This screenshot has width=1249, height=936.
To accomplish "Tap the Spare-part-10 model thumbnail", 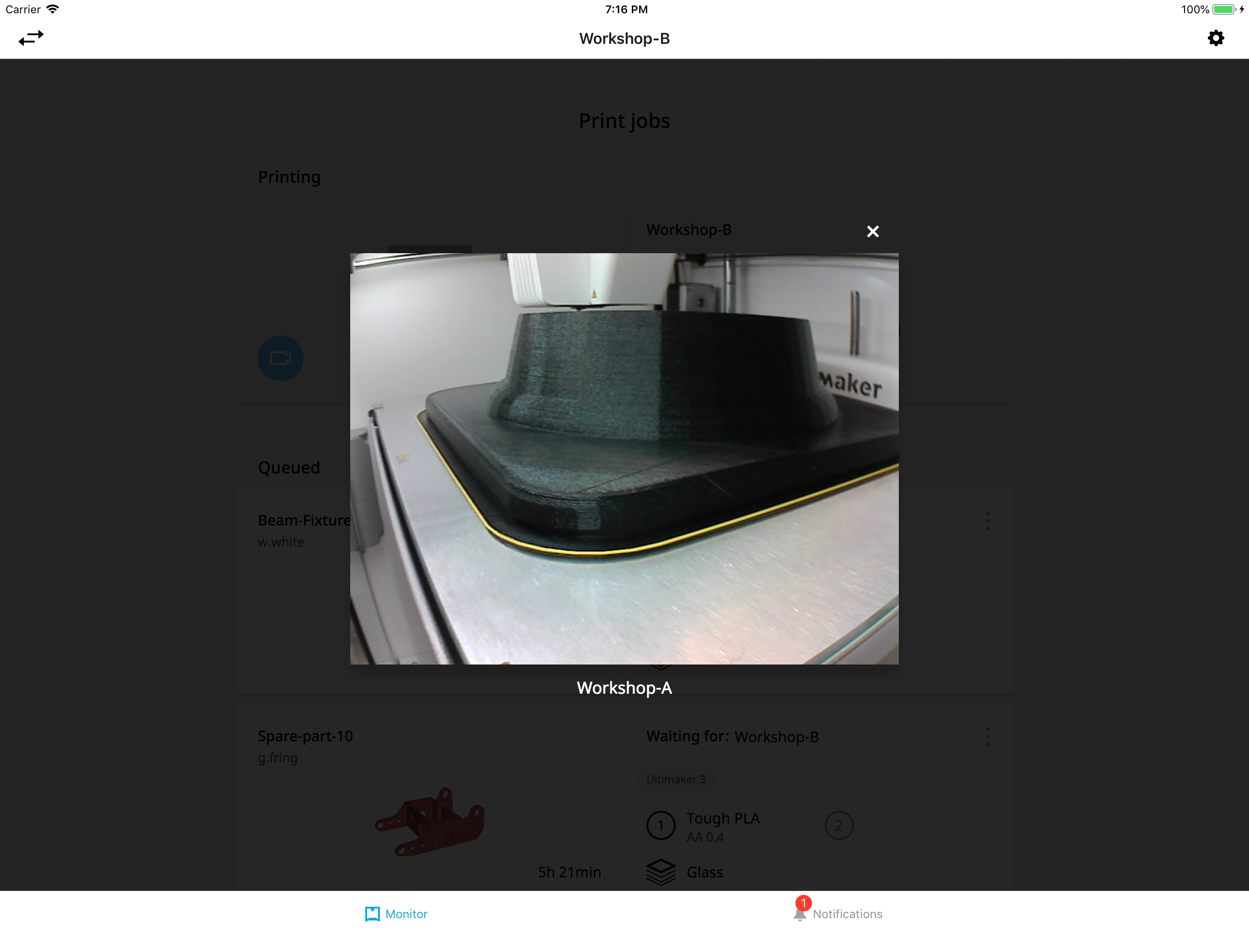I will [x=430, y=821].
